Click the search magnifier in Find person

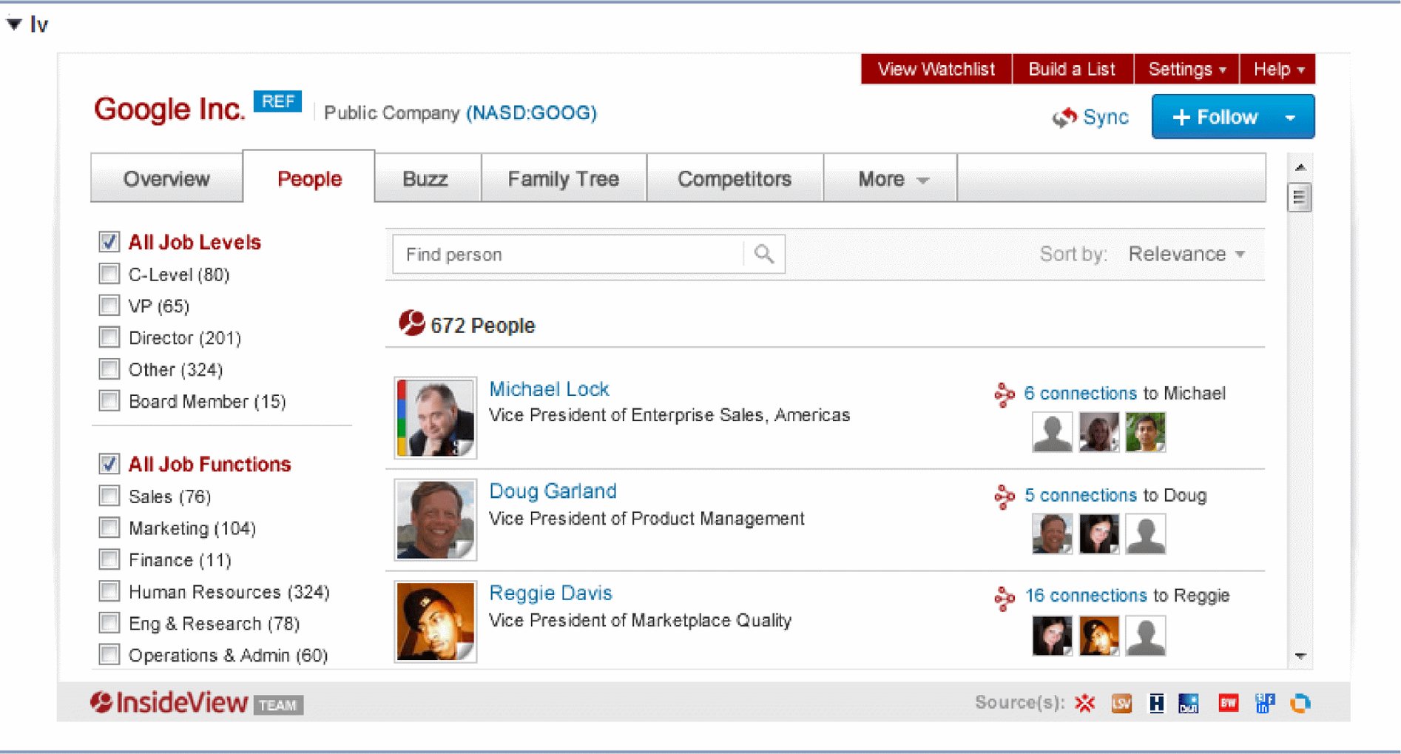(764, 255)
